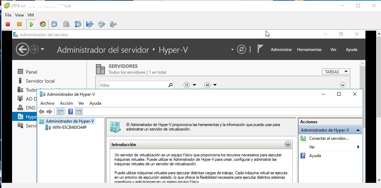This screenshot has height=188, width=381.
Task: Go back using Server Manager back arrow
Action: pos(22,50)
